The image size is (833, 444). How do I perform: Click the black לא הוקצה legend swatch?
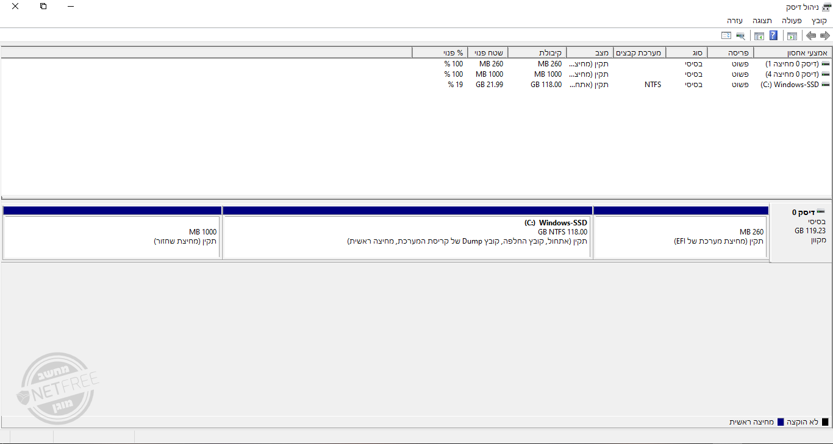pos(826,422)
